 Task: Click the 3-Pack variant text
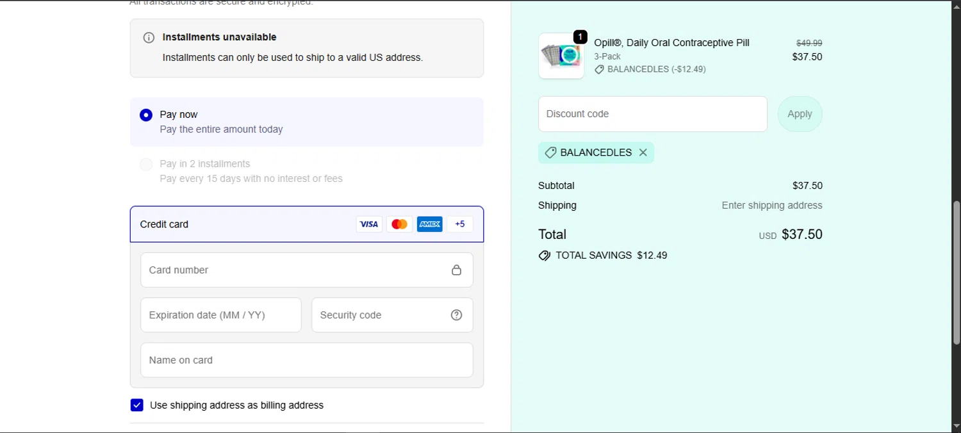(x=607, y=56)
